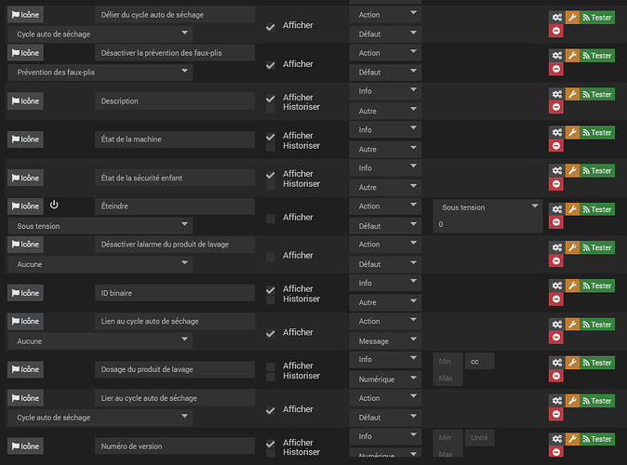Click the gear icon on Lien au cycle auto row
627x465 pixels.
click(x=555, y=325)
